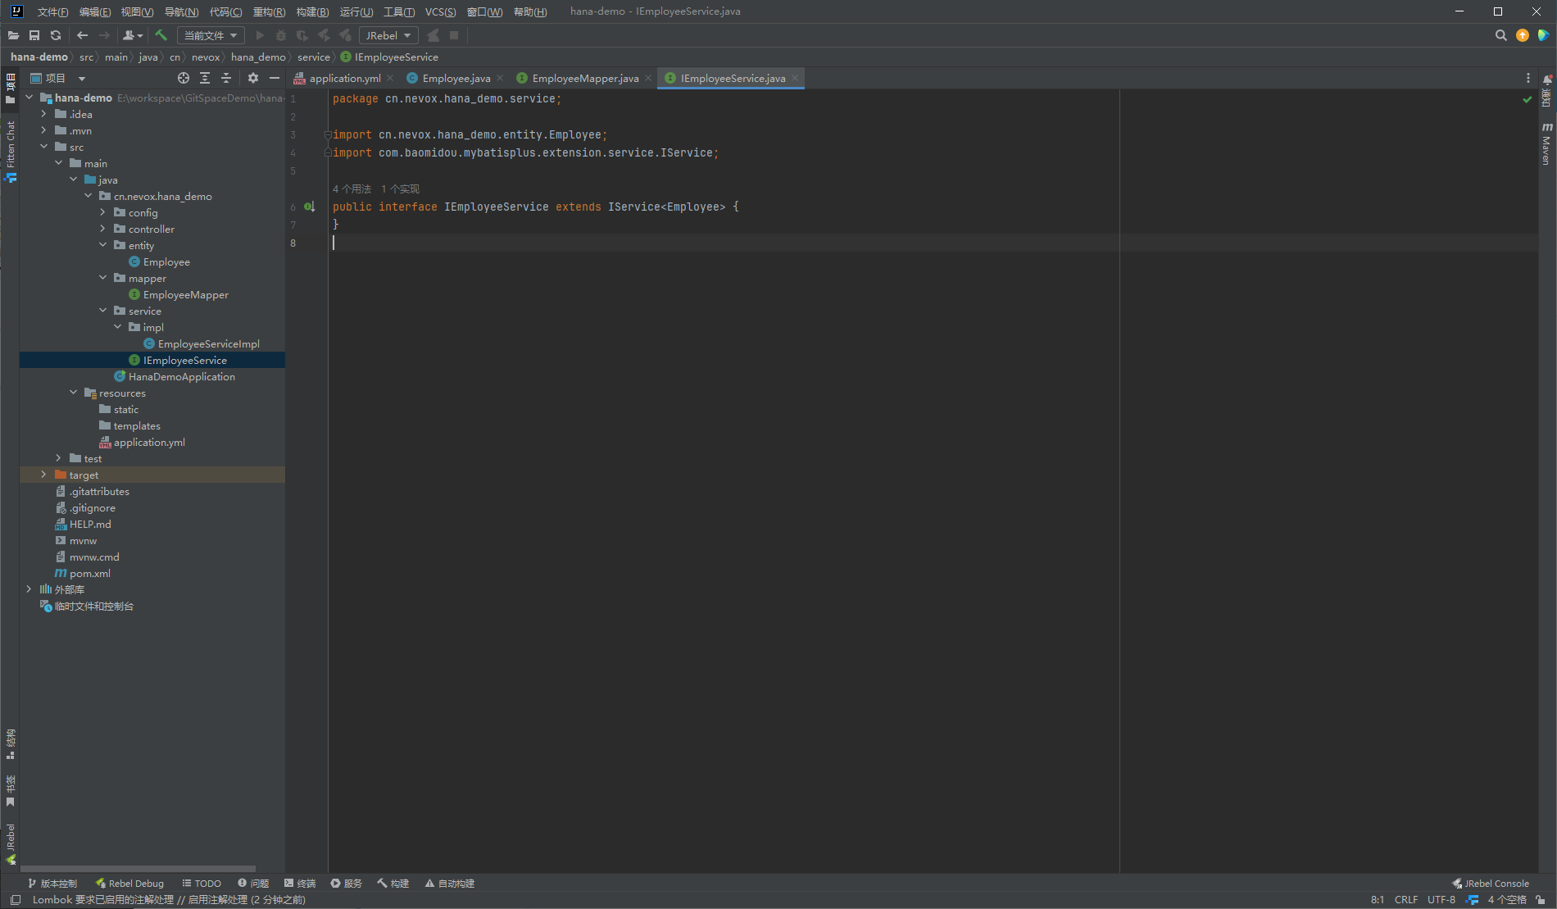Build project with green hammer icon

pos(161,35)
